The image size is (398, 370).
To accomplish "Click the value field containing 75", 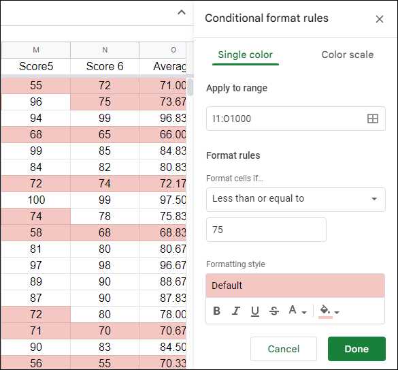I will [x=266, y=230].
